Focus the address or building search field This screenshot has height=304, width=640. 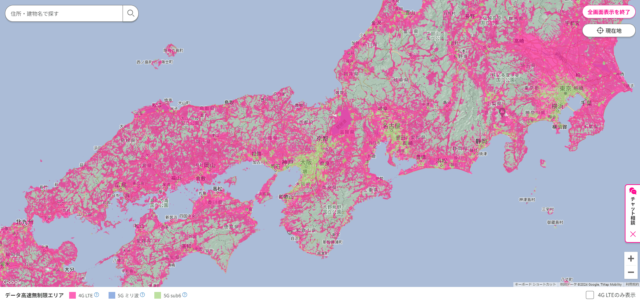[x=64, y=13]
